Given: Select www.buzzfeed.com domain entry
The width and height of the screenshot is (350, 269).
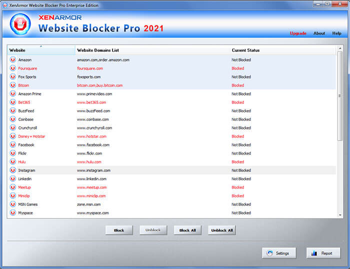Looking at the screenshot, I should pyautogui.click(x=93, y=111).
